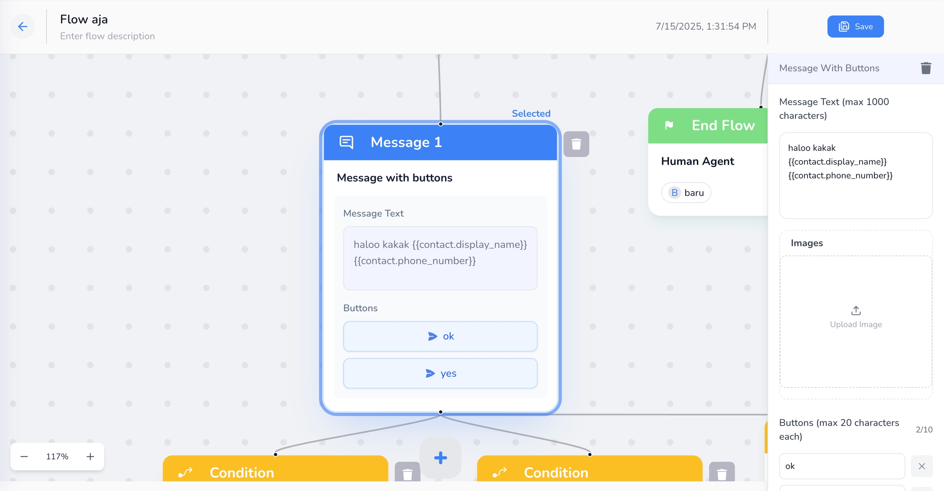Click the back arrow icon

[x=23, y=27]
